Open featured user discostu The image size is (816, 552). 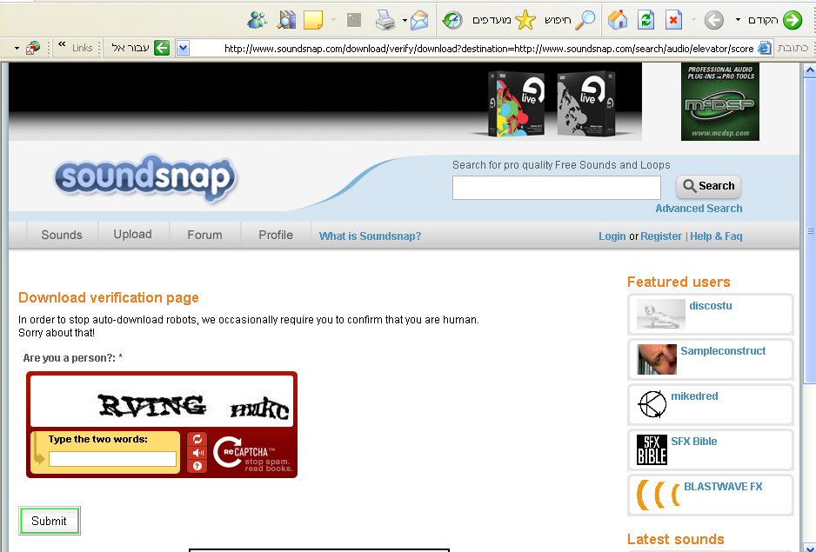point(711,306)
